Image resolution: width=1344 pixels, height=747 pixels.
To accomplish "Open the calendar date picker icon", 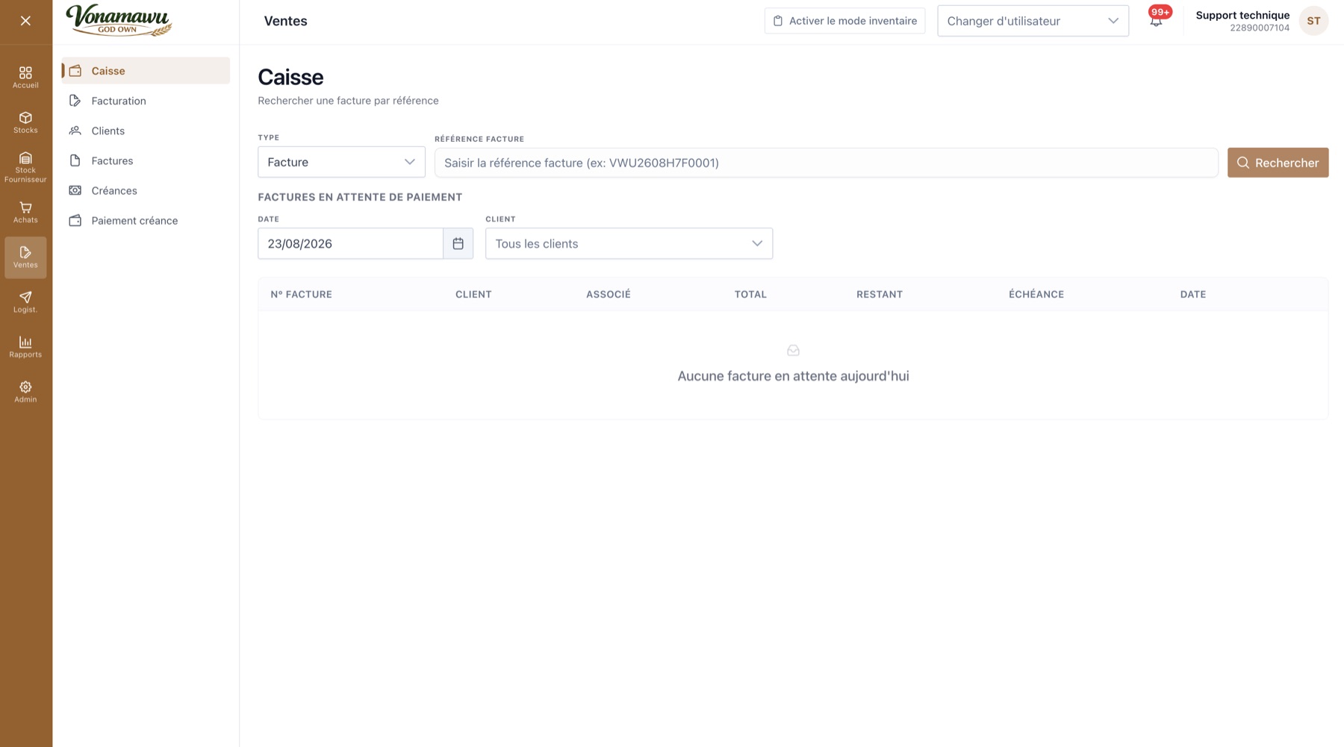I will [458, 243].
